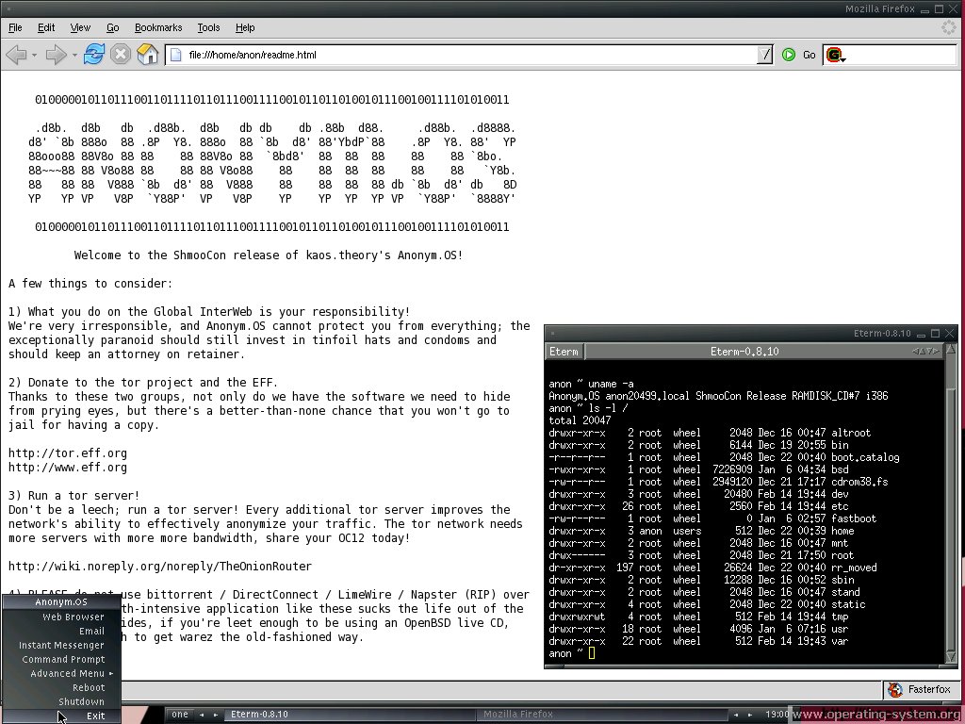Click the left arrow beside the taskbar clock
The height and width of the screenshot is (724, 965).
coord(736,716)
